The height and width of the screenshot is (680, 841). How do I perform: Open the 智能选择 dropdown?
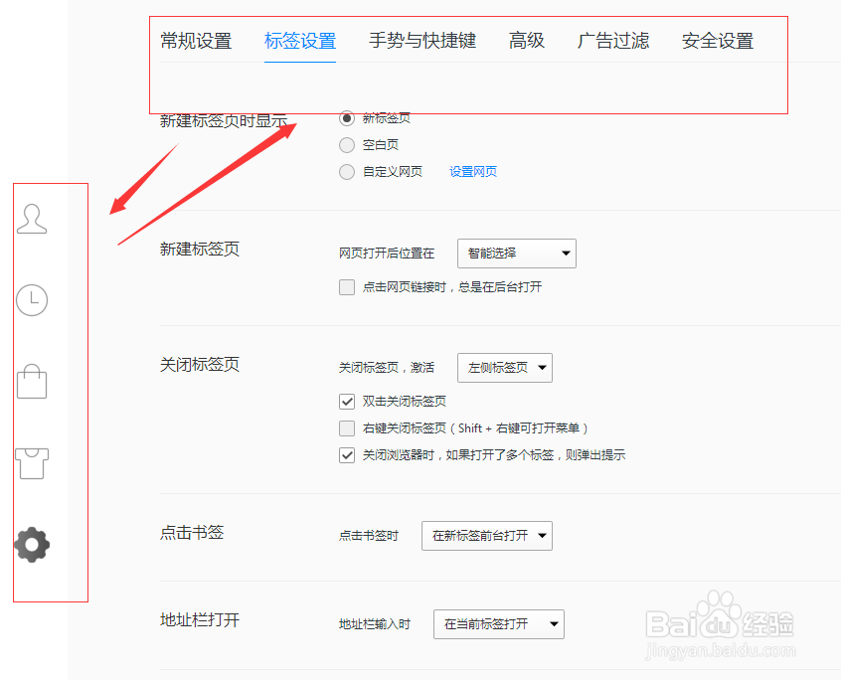point(516,254)
